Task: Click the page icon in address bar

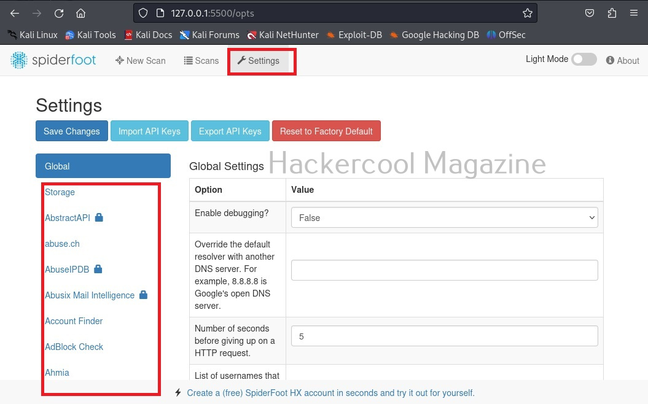Action: (x=160, y=14)
